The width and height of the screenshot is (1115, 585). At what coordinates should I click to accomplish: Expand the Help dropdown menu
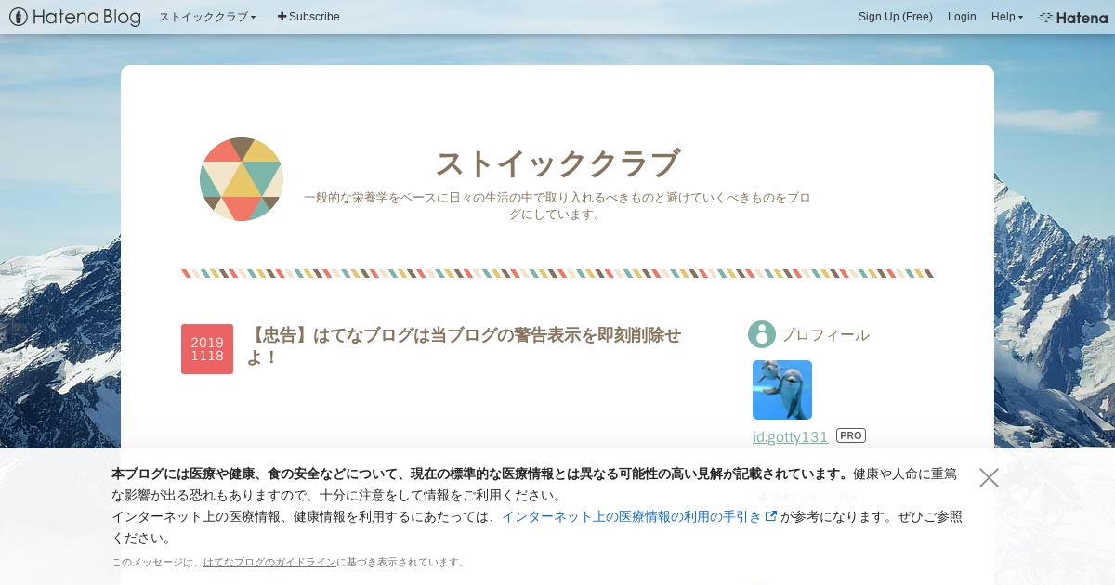coord(1007,17)
